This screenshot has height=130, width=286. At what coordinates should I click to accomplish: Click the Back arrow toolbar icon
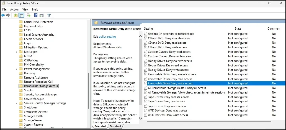click(3, 16)
